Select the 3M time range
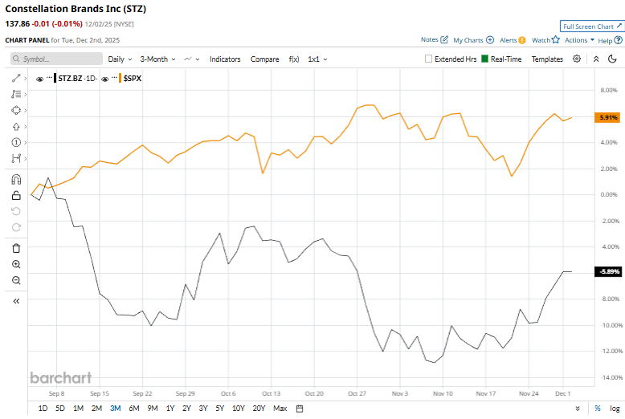This screenshot has width=625, height=419. [x=115, y=409]
